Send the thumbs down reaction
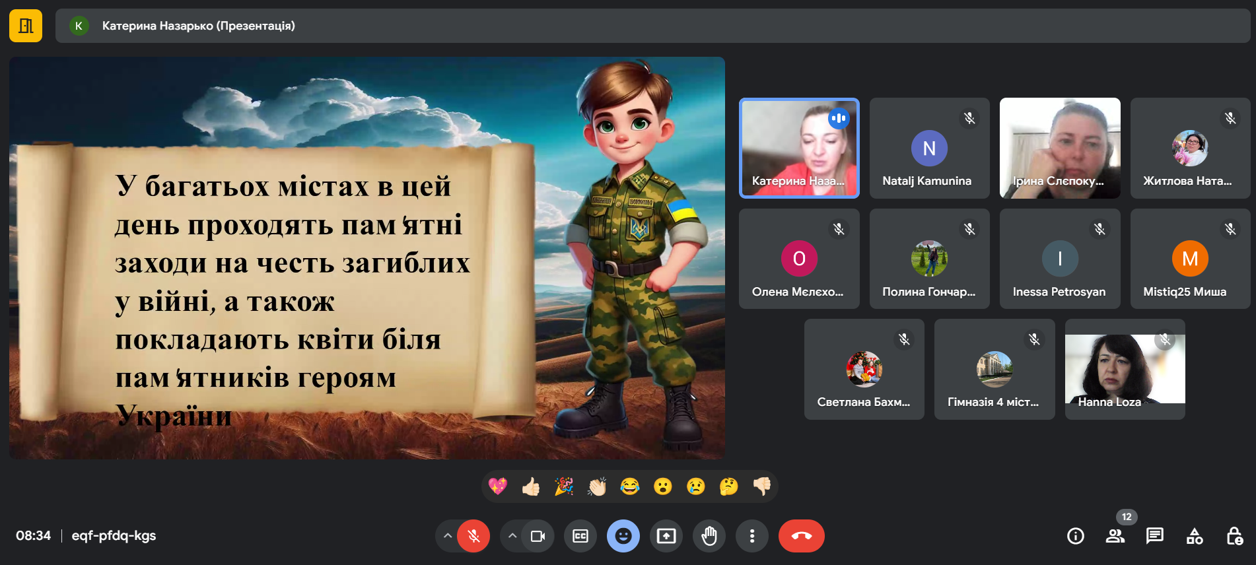The width and height of the screenshot is (1256, 565). [761, 486]
